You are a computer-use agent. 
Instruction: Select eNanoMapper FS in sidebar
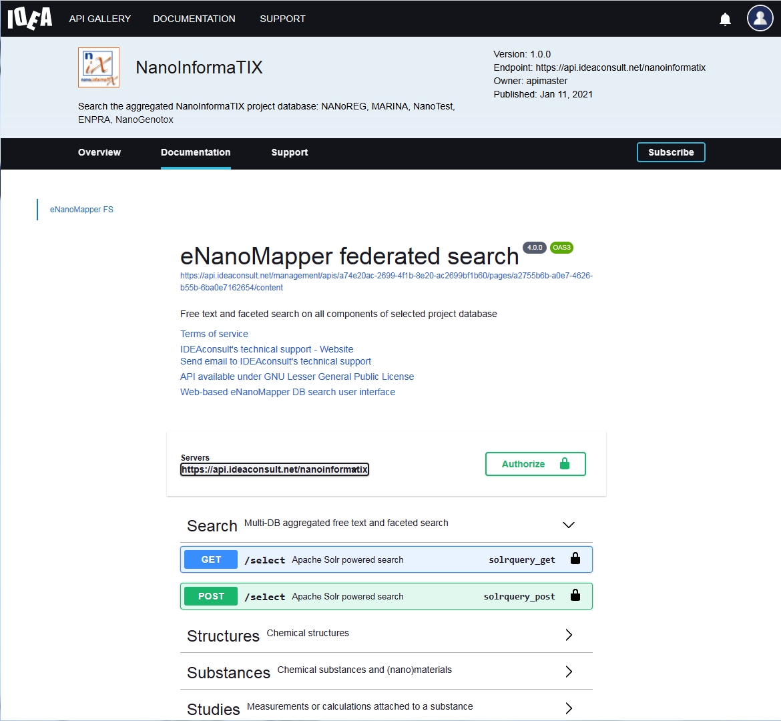81,210
